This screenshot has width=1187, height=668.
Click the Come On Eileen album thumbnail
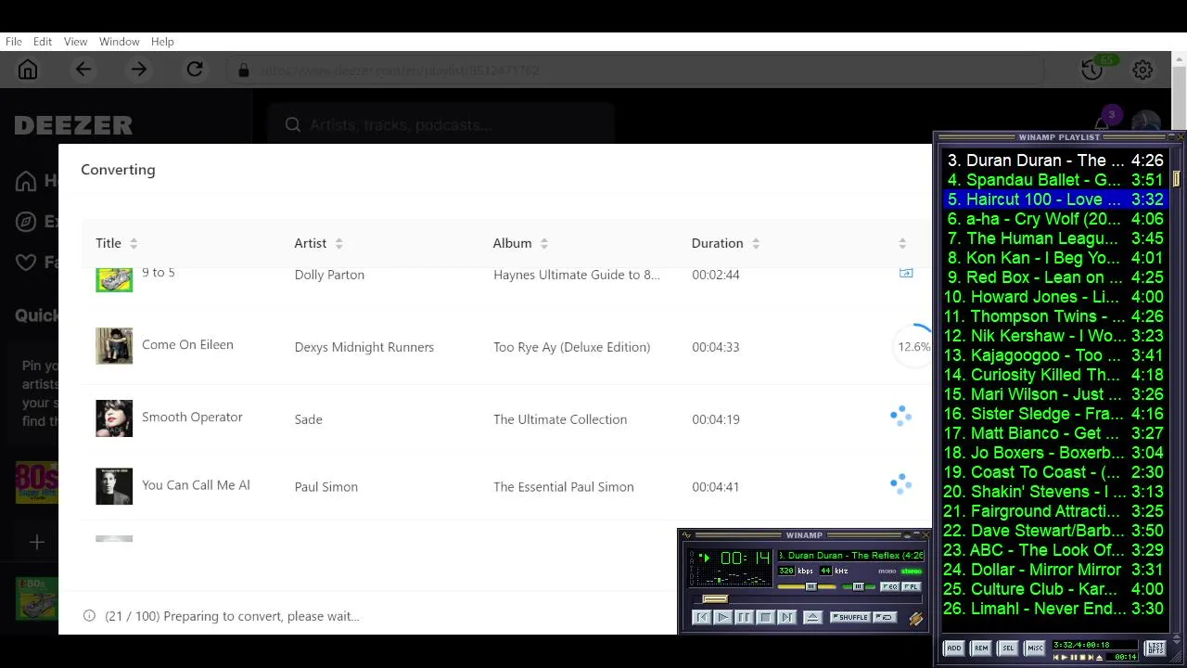(114, 346)
